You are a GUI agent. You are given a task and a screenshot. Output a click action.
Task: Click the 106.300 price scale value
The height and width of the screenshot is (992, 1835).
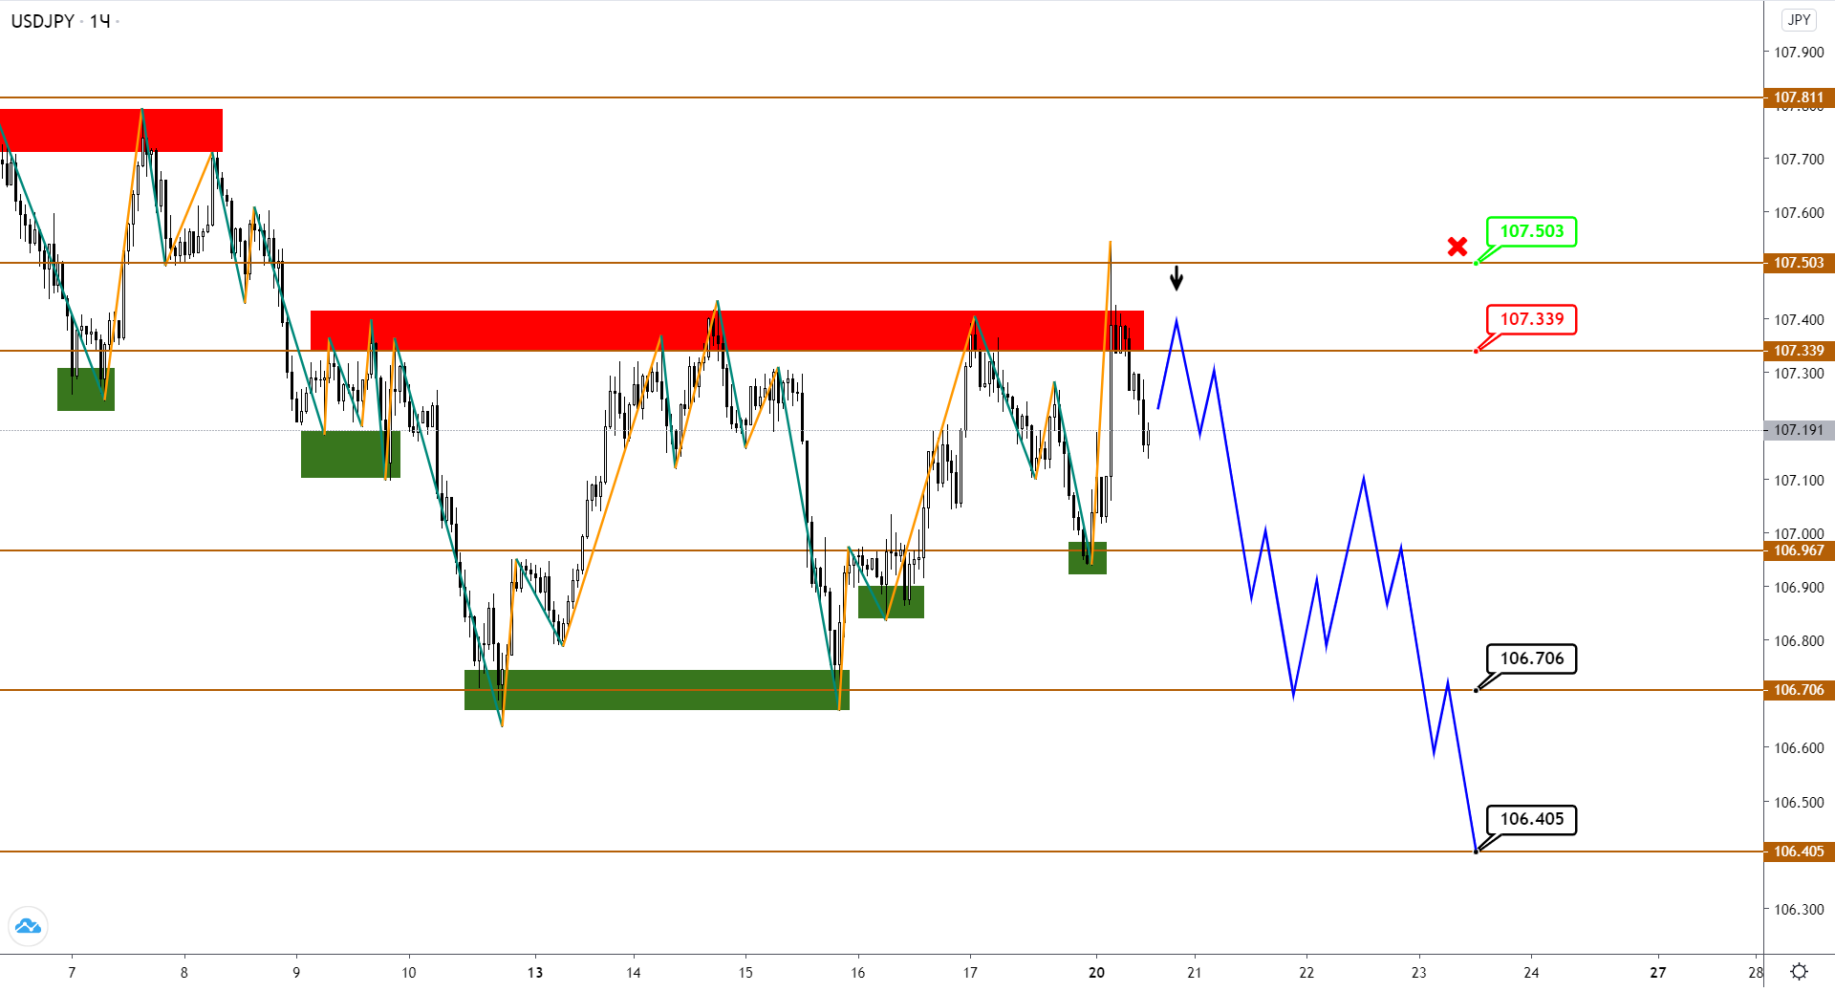tap(1799, 910)
